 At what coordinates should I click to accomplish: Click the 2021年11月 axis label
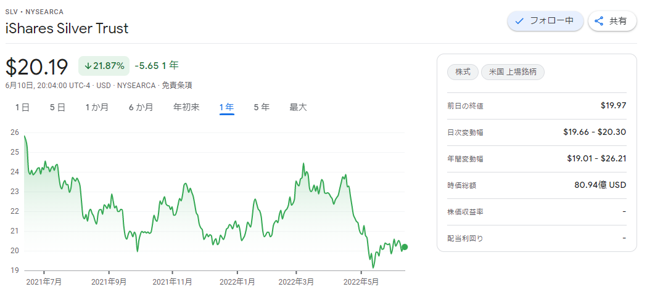(x=173, y=282)
